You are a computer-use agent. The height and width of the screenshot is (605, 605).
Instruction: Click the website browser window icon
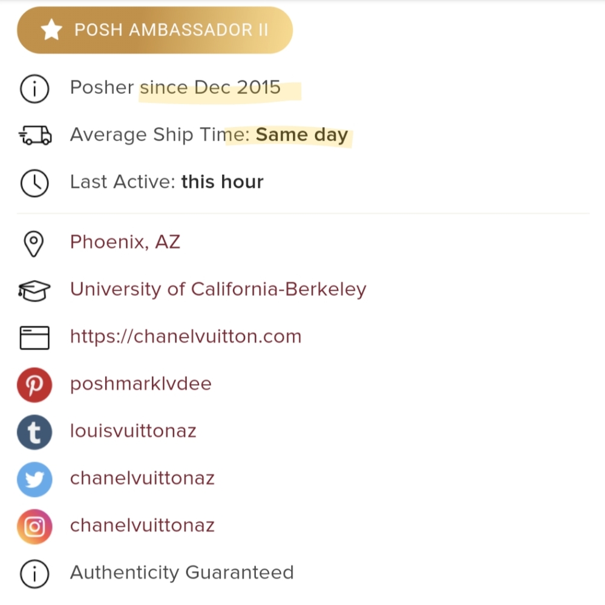(x=34, y=338)
